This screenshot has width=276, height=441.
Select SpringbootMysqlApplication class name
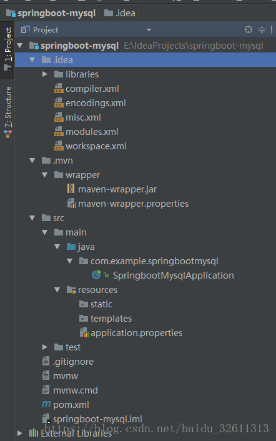coord(174,275)
